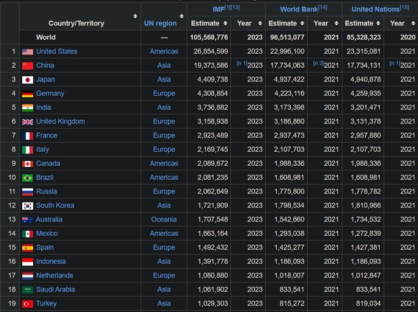Viewport: 418px width, 312px height.
Task: Open the Americas region link for United States
Action: coord(164,51)
